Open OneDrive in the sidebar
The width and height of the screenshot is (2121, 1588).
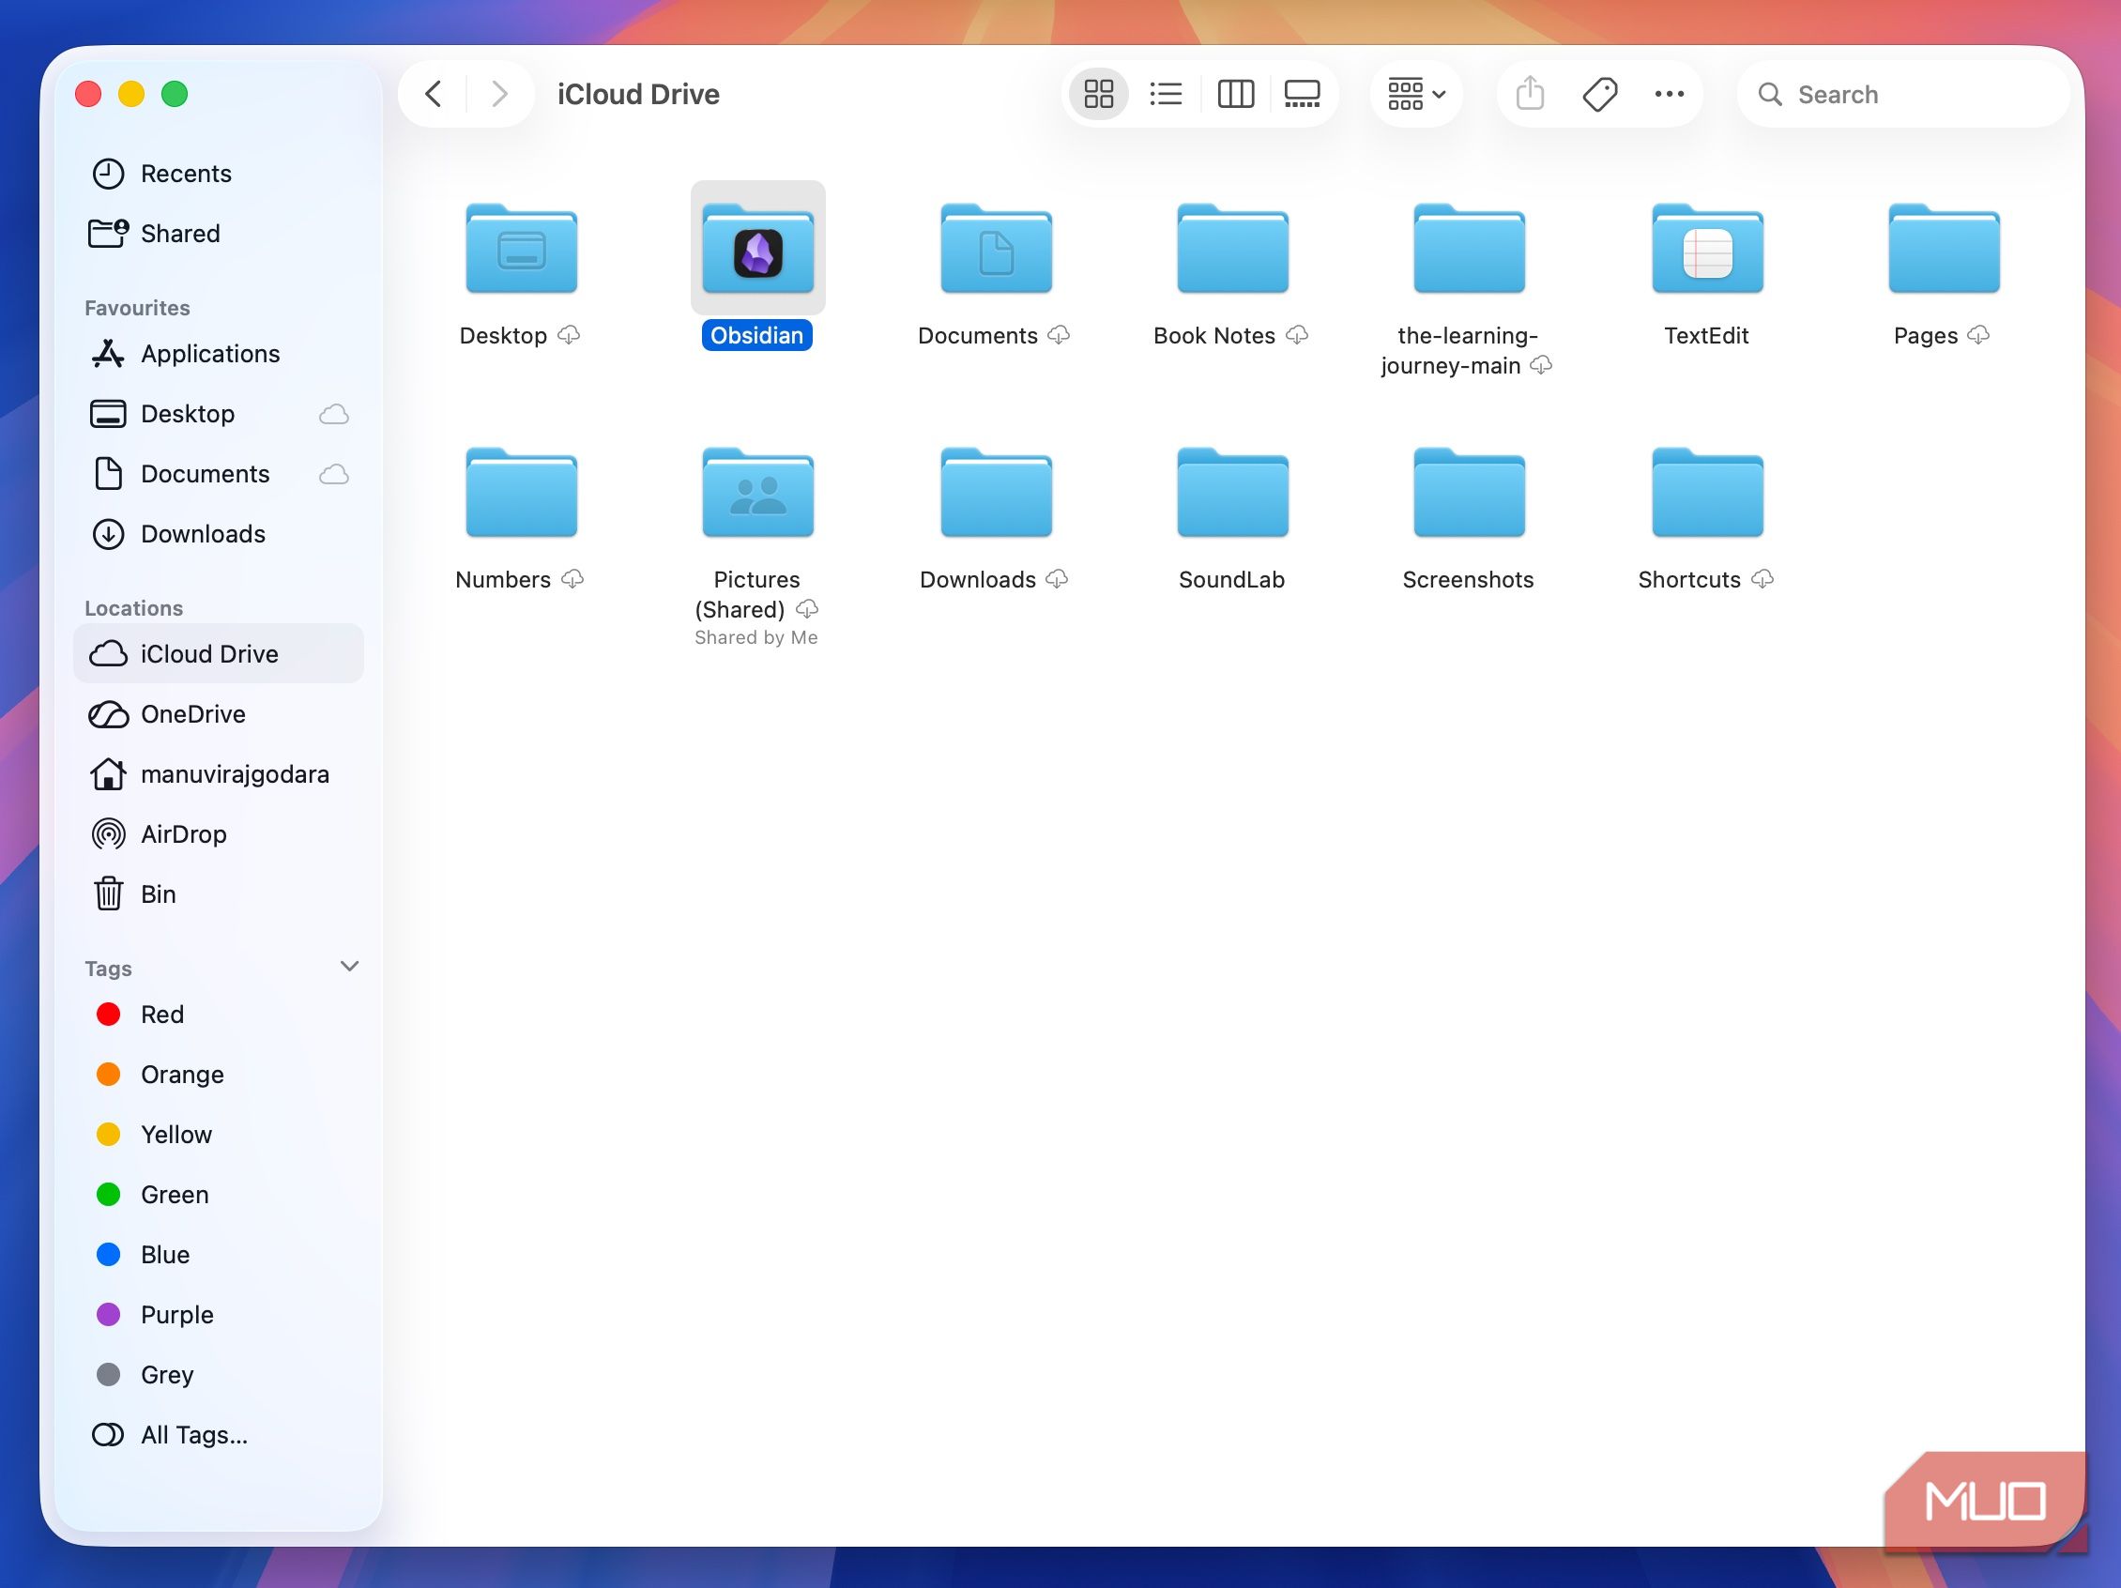[219, 714]
